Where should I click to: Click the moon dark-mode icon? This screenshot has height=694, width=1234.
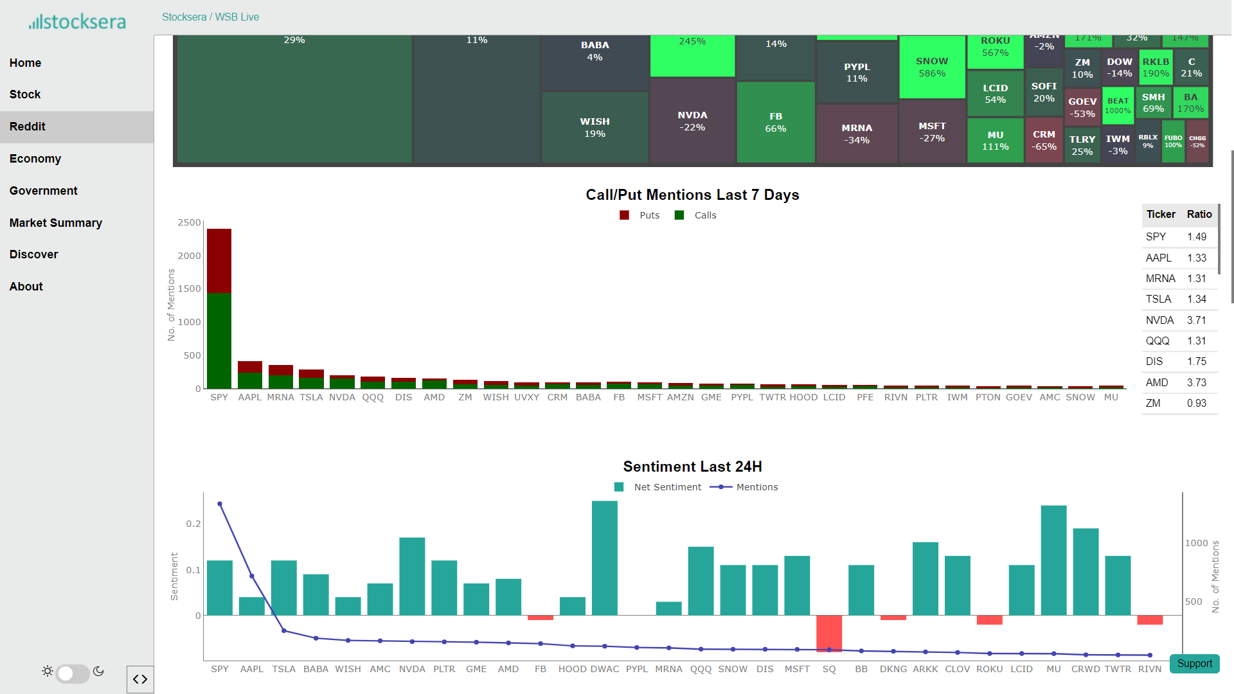tap(98, 672)
